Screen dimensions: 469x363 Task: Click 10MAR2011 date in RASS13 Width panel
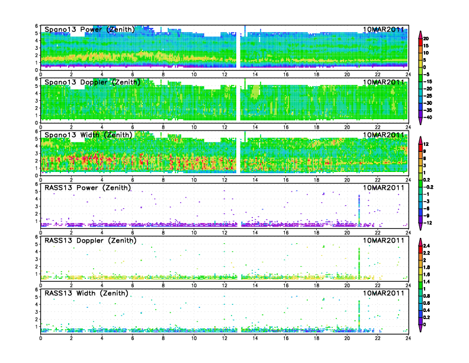(x=384, y=294)
